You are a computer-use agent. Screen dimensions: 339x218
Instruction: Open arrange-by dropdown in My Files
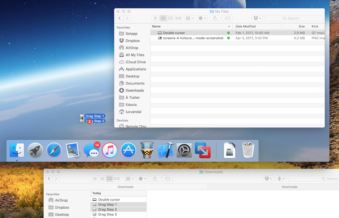click(x=189, y=18)
